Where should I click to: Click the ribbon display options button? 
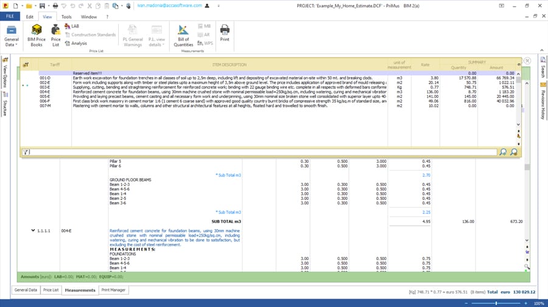click(x=502, y=5)
